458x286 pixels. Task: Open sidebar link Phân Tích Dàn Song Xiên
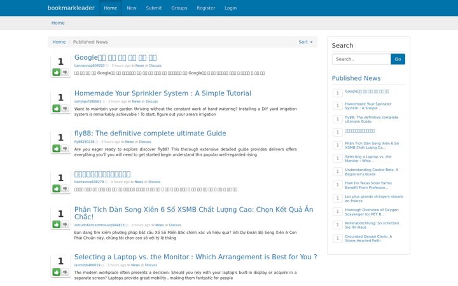pos(372,146)
